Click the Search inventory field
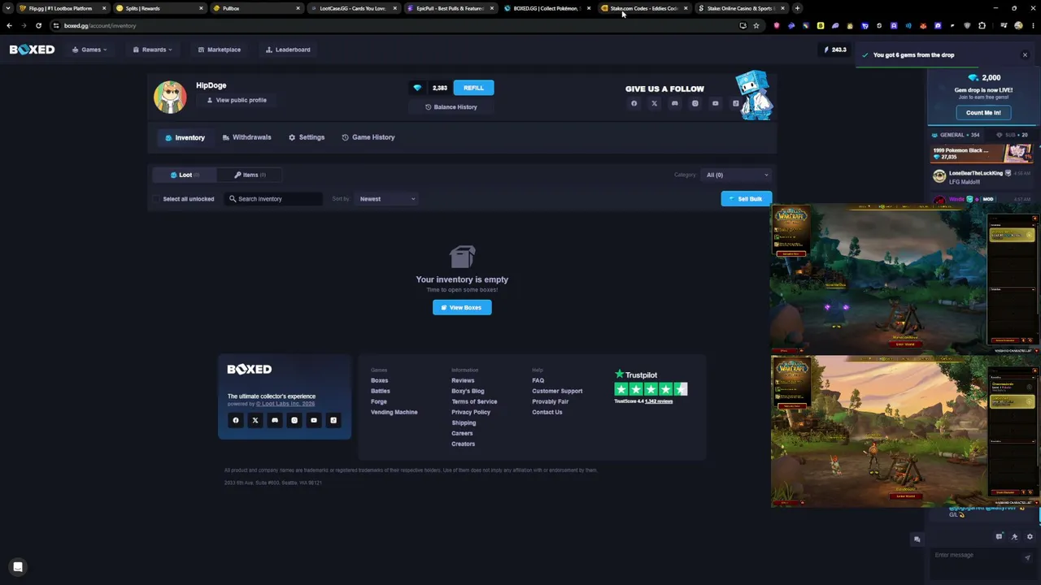The height and width of the screenshot is (585, 1041). click(x=273, y=199)
